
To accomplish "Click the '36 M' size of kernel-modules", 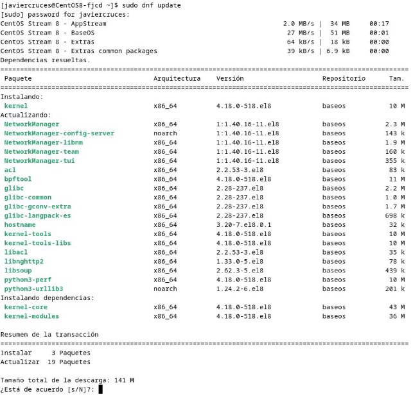I will click(x=397, y=316).
